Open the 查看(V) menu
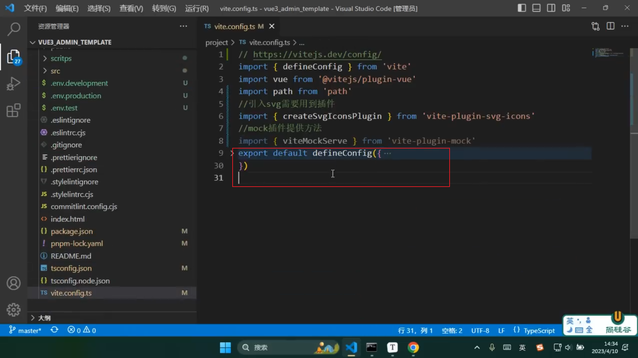This screenshot has width=638, height=358. tap(131, 8)
